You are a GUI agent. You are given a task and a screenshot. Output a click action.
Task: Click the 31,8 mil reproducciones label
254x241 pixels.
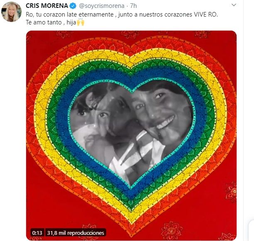tap(76, 233)
